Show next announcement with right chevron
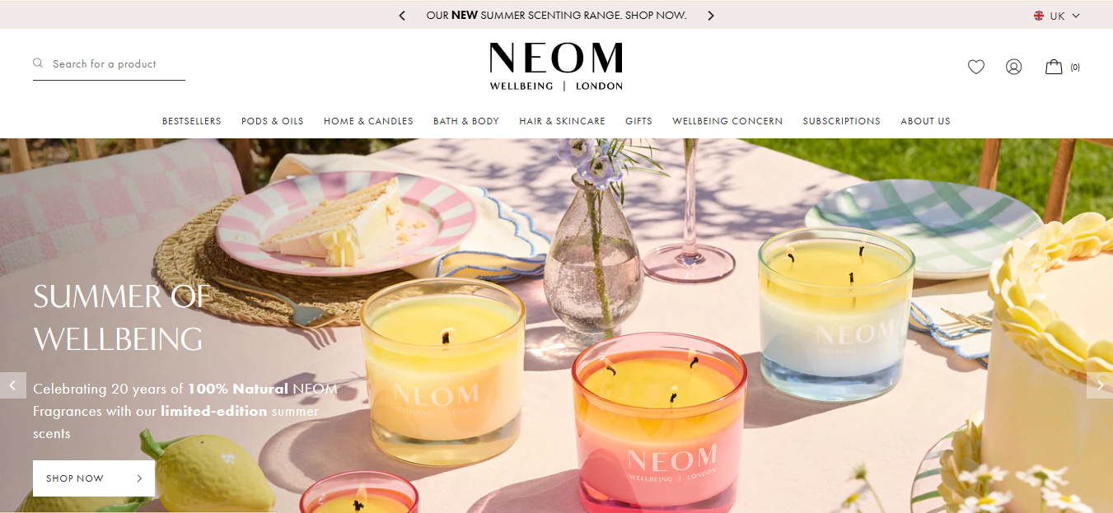The height and width of the screenshot is (513, 1113). [711, 16]
